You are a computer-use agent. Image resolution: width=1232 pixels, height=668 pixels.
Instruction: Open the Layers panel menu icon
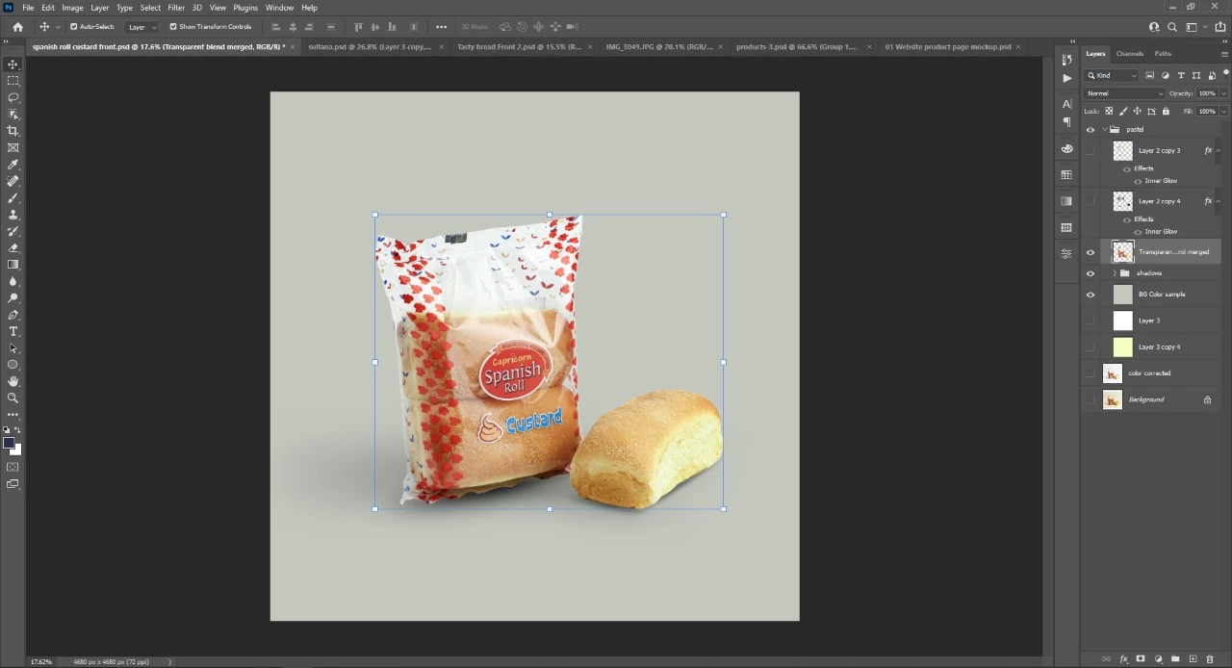pos(1224,54)
